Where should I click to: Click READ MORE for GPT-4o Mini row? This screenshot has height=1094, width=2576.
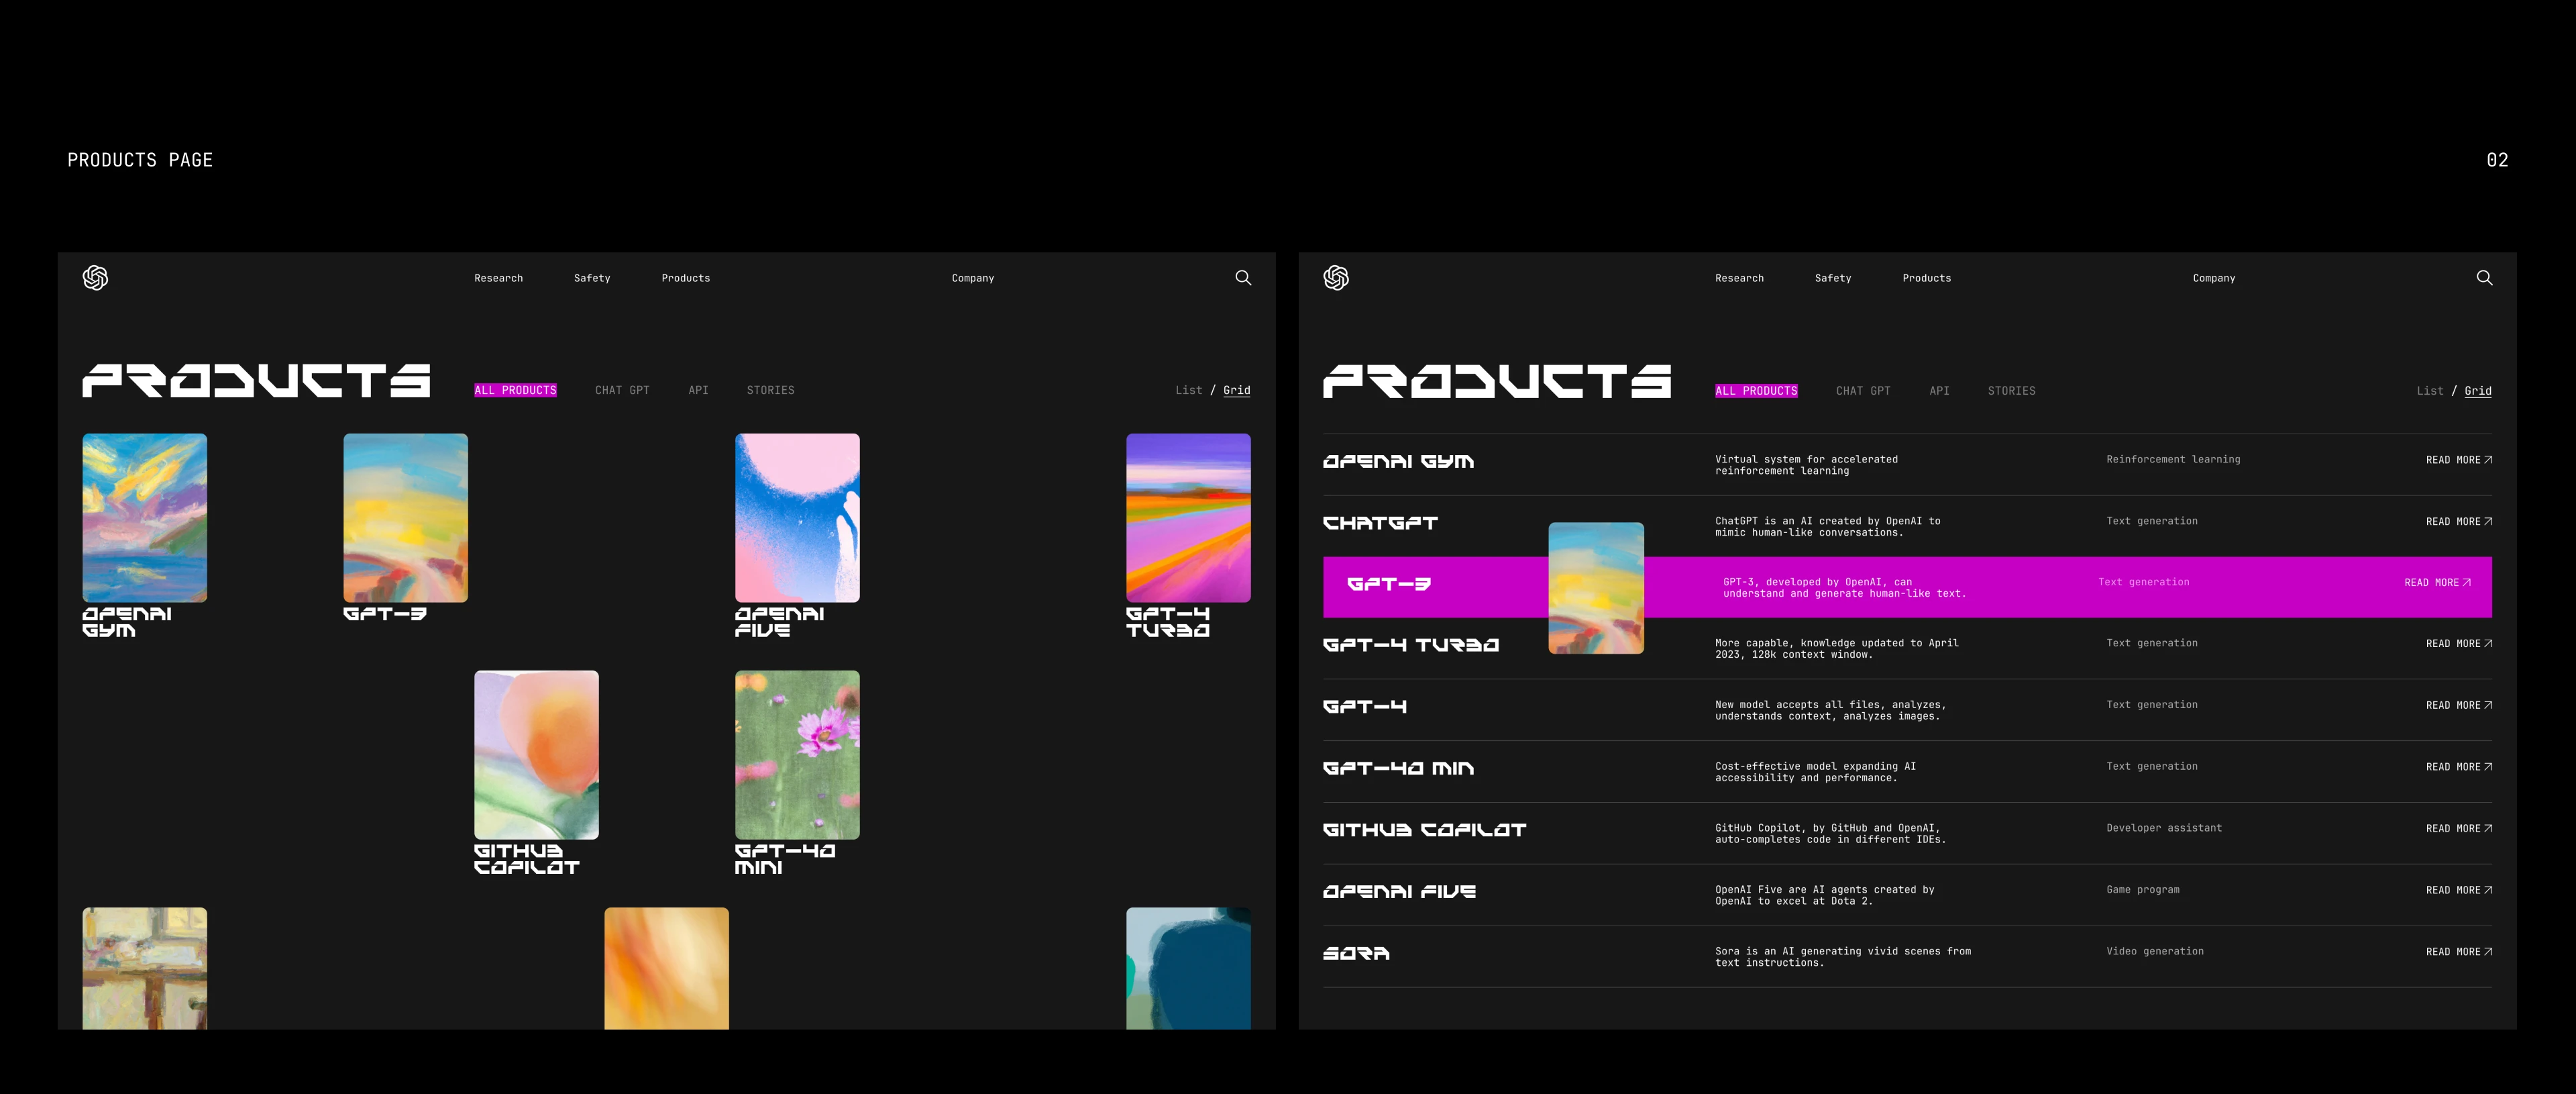pos(2458,766)
